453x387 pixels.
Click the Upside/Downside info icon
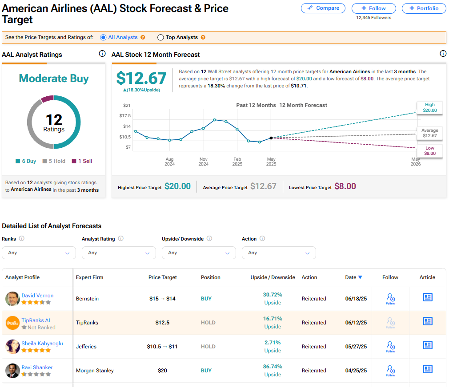tap(209, 238)
